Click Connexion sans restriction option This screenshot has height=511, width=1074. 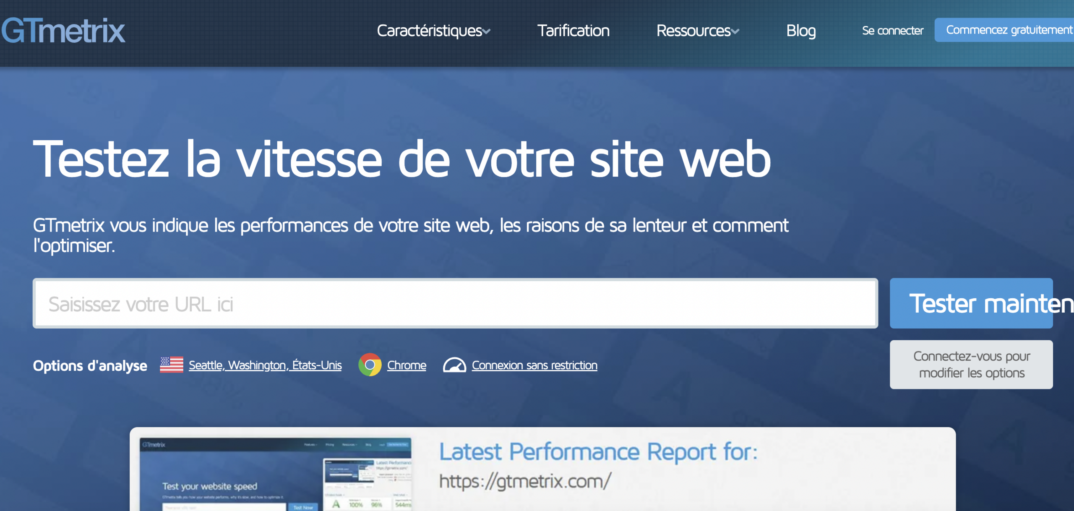534,365
